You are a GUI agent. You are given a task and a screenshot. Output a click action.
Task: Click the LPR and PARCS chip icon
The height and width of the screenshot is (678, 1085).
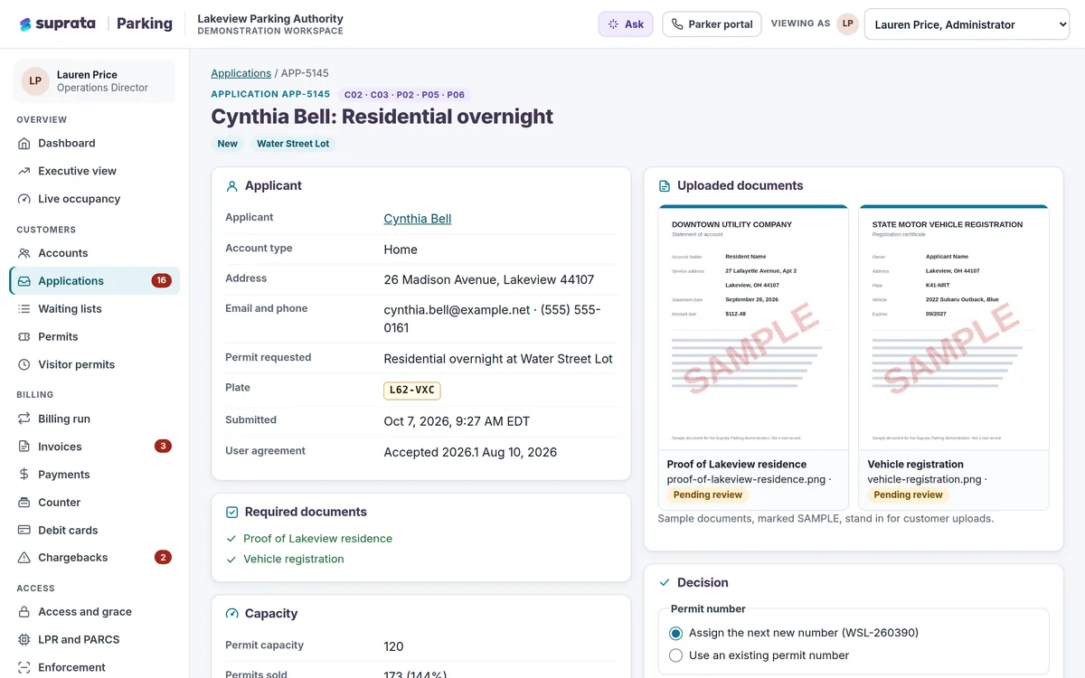(24, 640)
